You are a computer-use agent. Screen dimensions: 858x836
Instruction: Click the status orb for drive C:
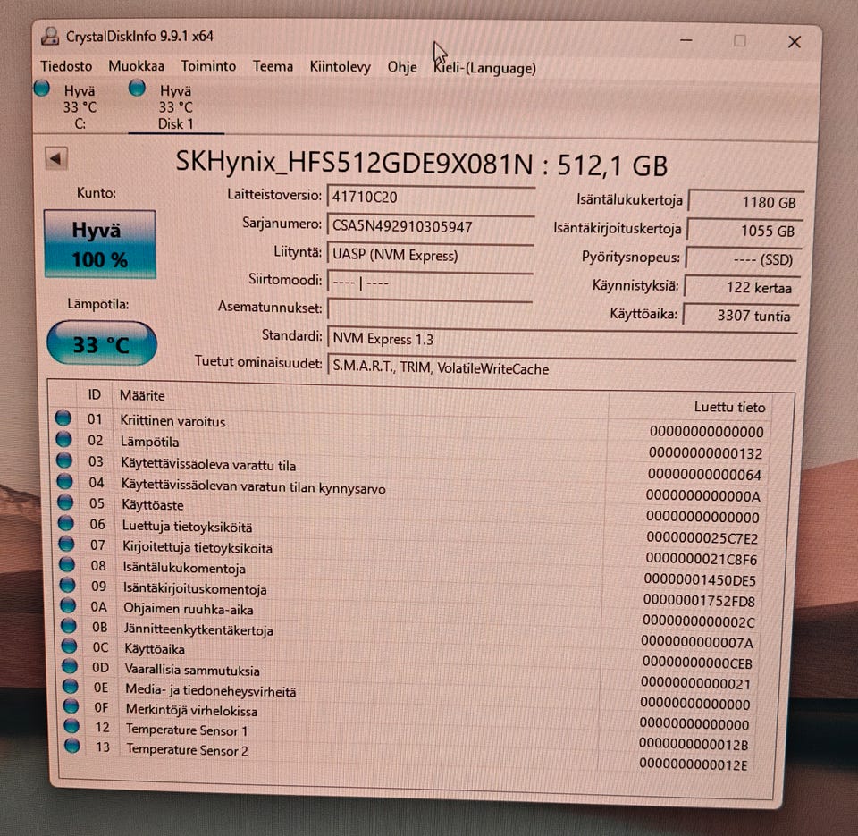pyautogui.click(x=42, y=89)
